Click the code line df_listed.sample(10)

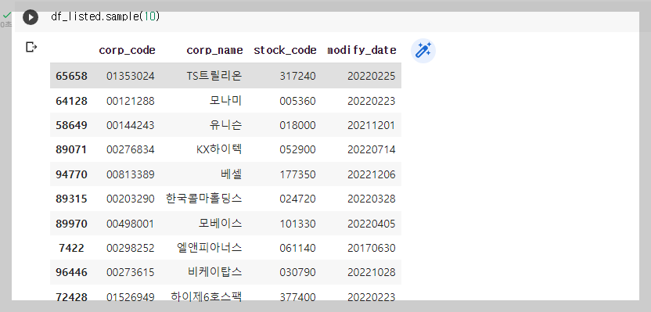tap(106, 16)
